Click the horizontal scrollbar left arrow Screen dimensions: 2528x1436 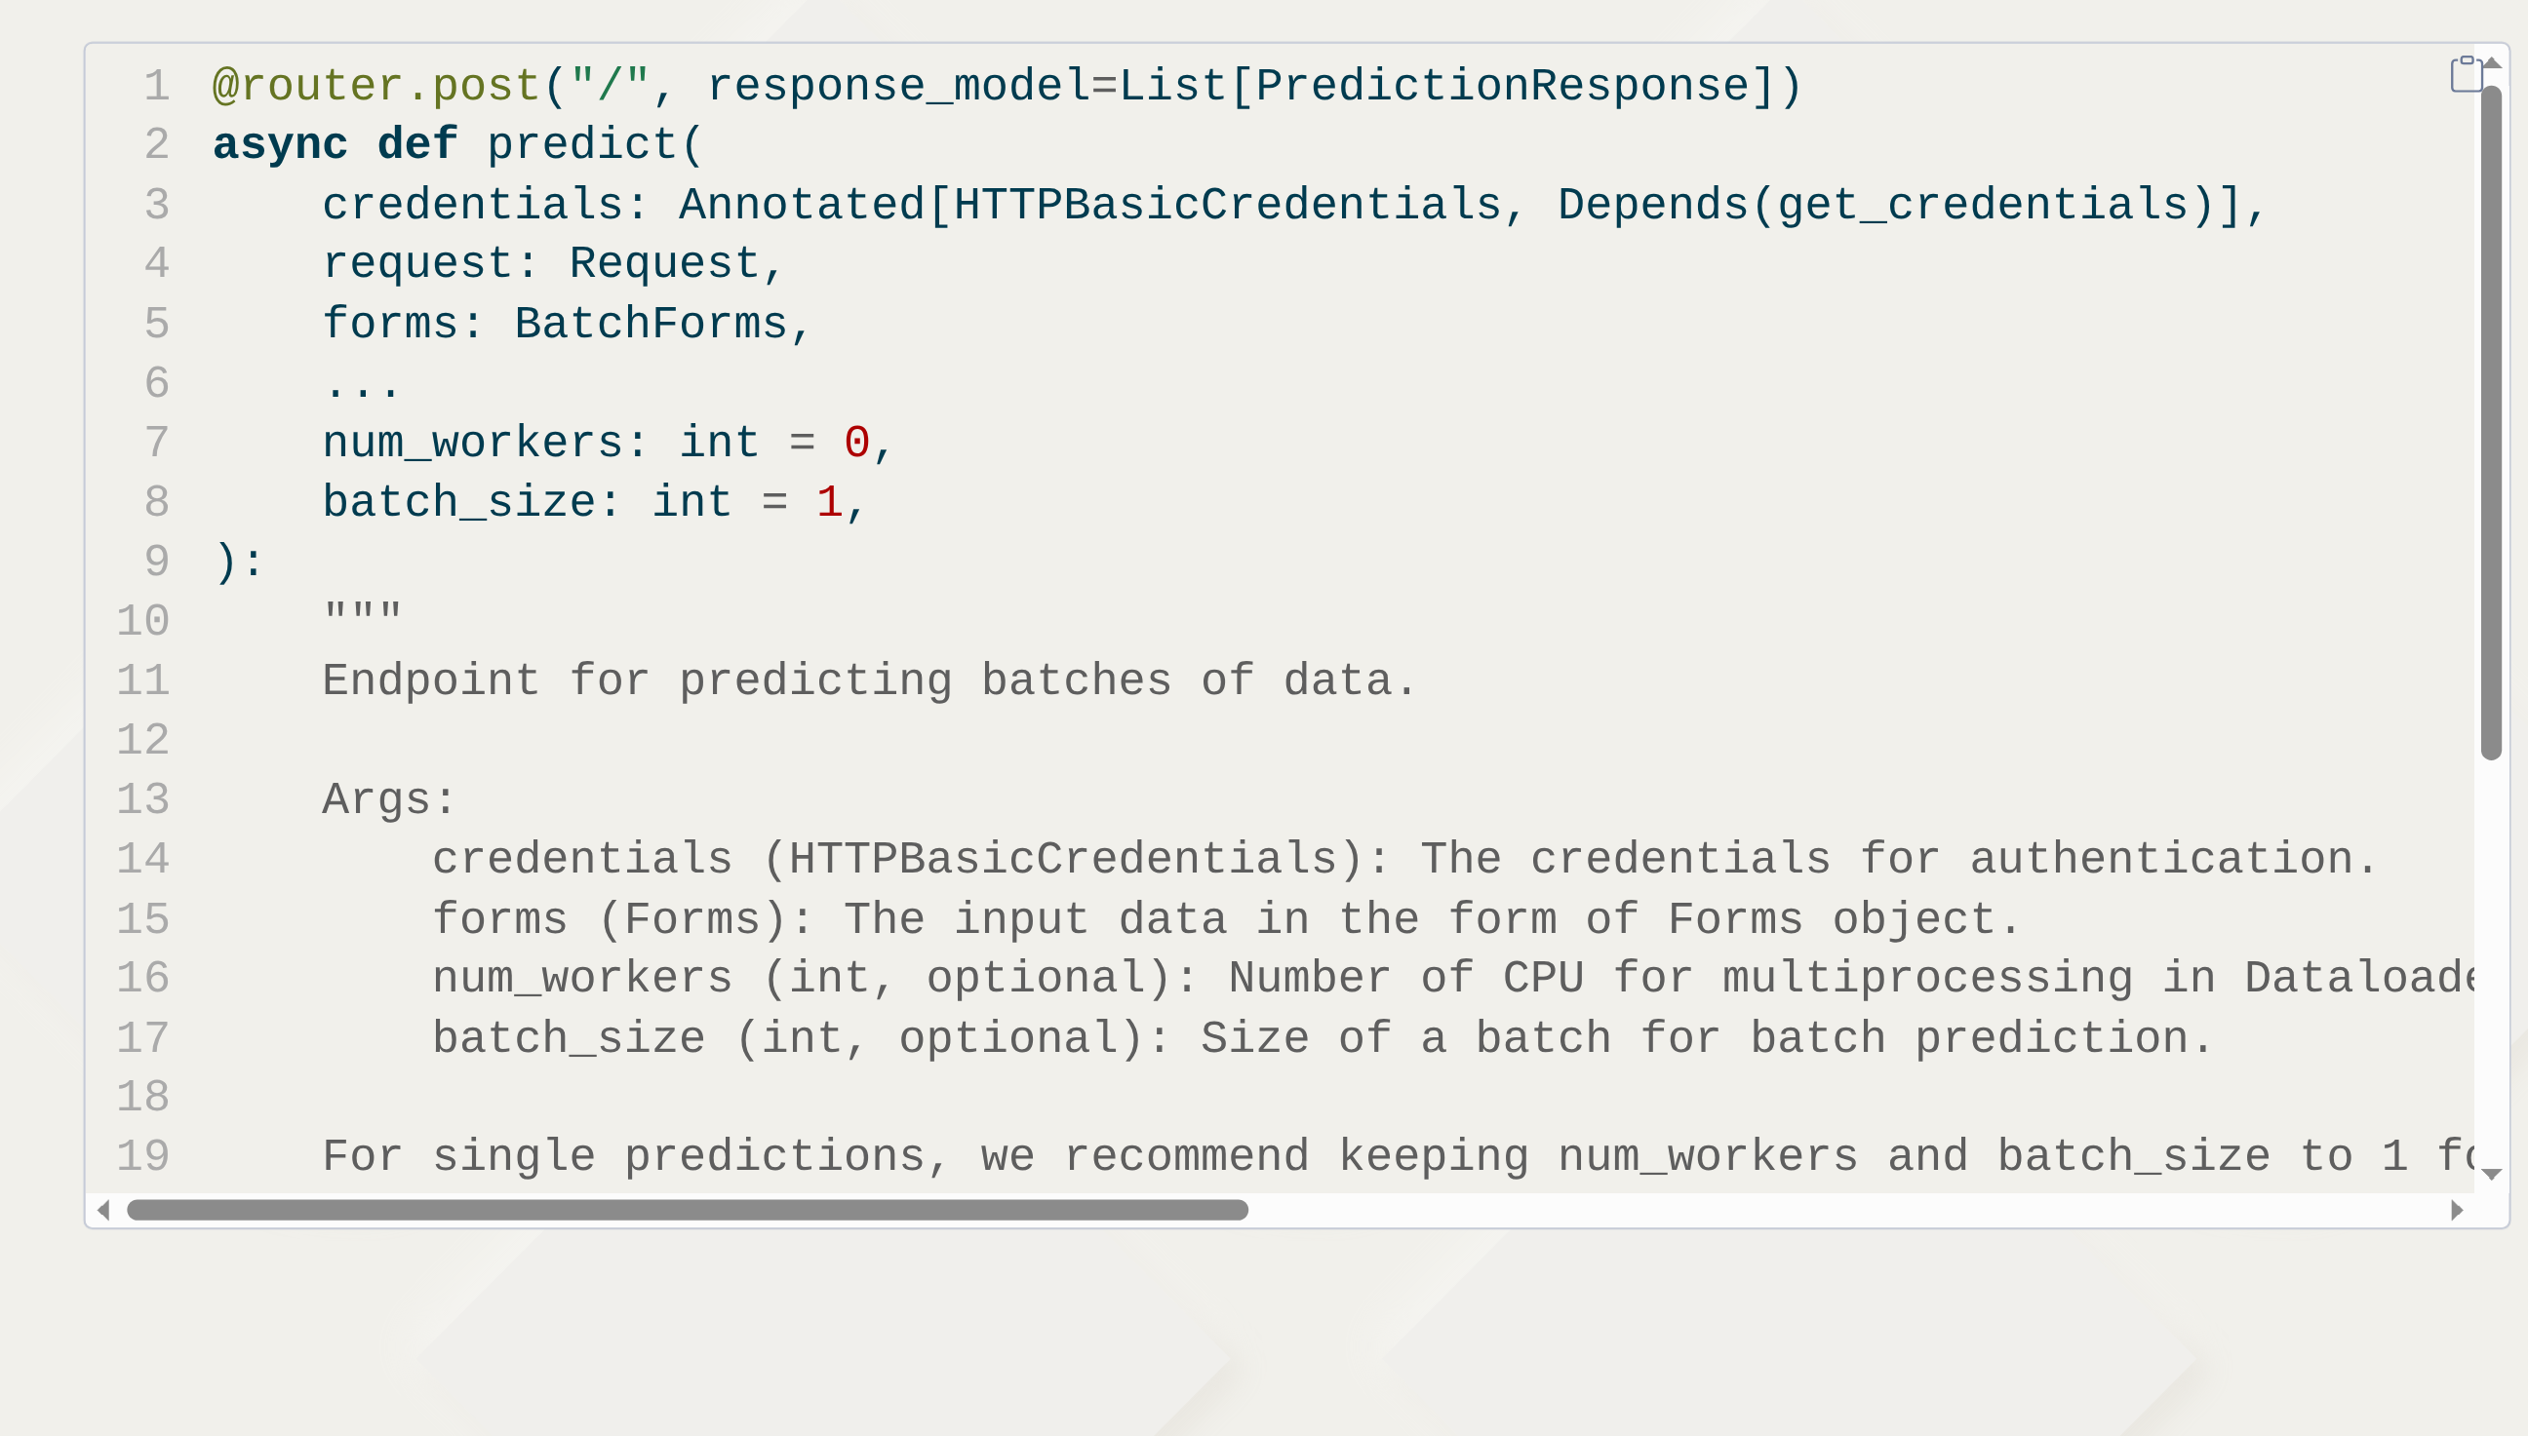click(x=105, y=1209)
